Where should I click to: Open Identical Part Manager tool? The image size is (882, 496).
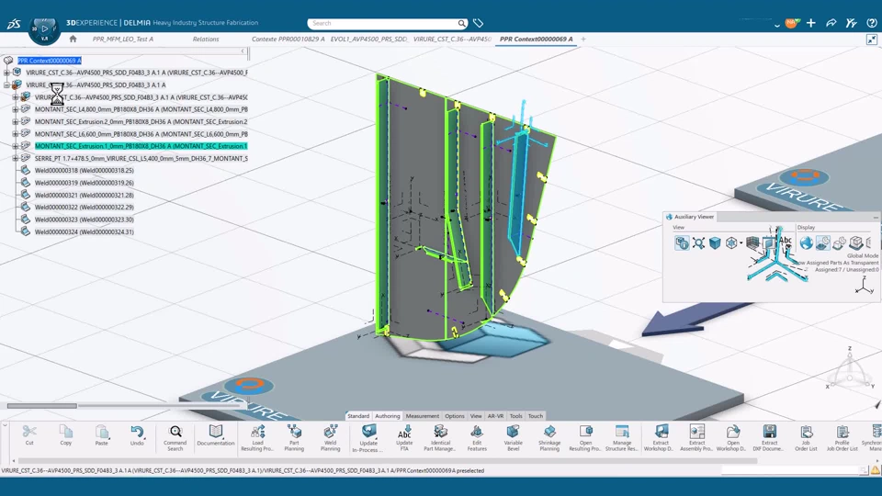440,432
